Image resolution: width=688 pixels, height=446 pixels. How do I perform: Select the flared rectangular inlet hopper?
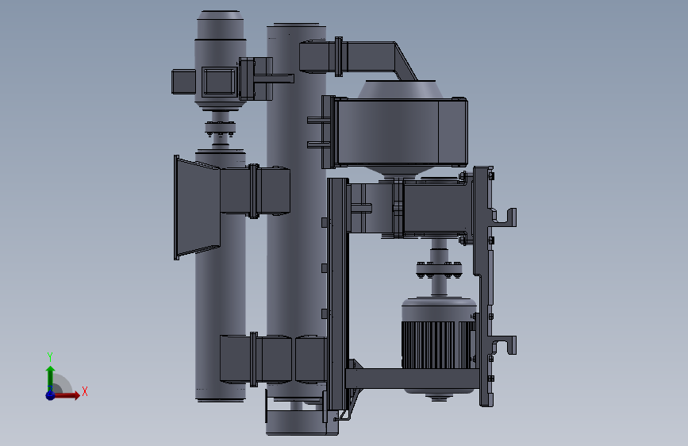[197, 207]
